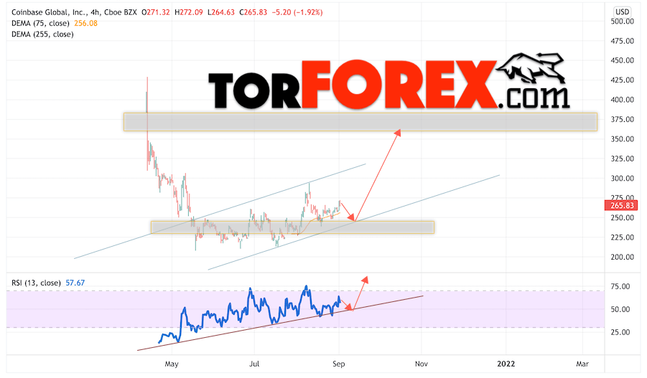Click the 200.00 price axis label

pyautogui.click(x=623, y=257)
